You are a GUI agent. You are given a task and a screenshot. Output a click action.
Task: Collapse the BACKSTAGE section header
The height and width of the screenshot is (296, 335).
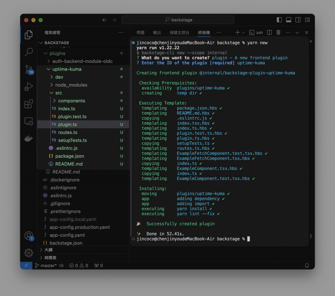tap(83, 43)
